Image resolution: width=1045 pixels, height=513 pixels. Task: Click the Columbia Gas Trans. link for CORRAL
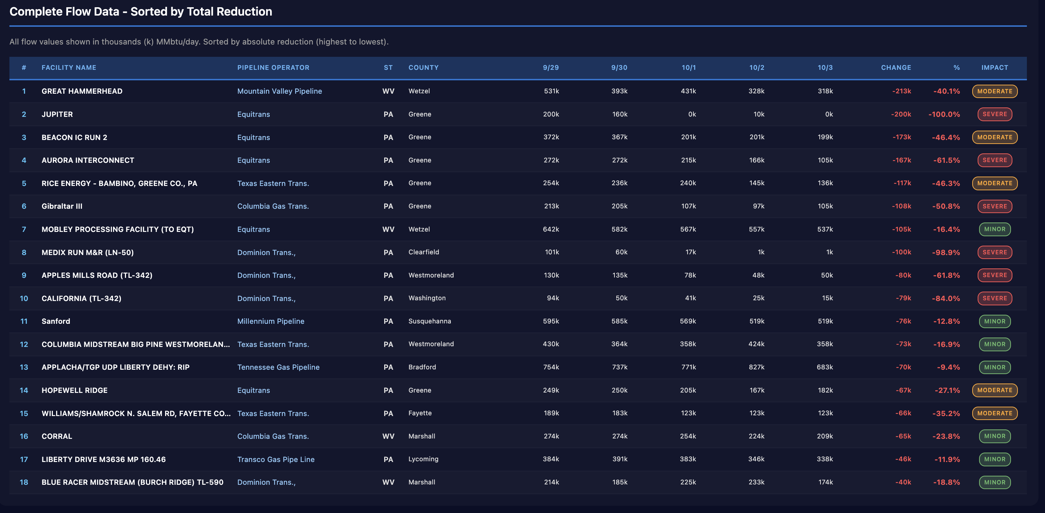click(x=273, y=436)
